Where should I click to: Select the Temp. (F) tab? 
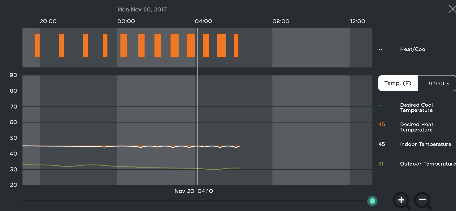point(398,83)
